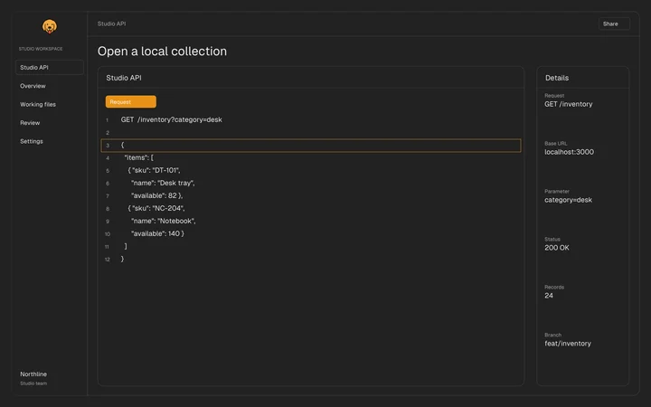This screenshot has height=407, width=651.
Task: Click feat/inventory branch value
Action: coord(568,344)
